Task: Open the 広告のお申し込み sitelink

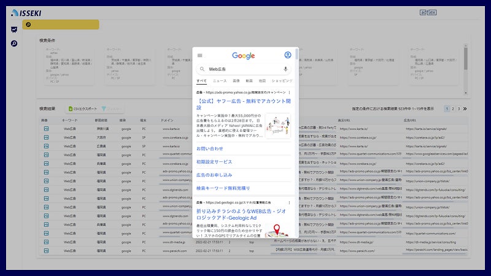Action: coord(214,175)
